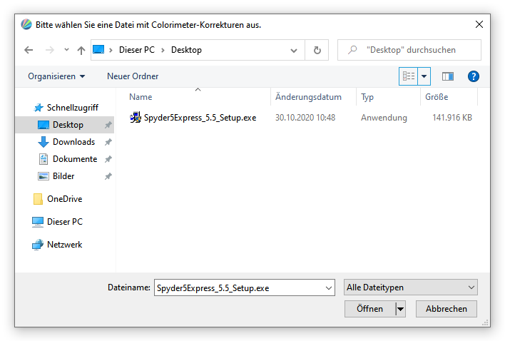Screen dimensions: 505x341
Task: Sort by the Typ column
Action: (367, 97)
